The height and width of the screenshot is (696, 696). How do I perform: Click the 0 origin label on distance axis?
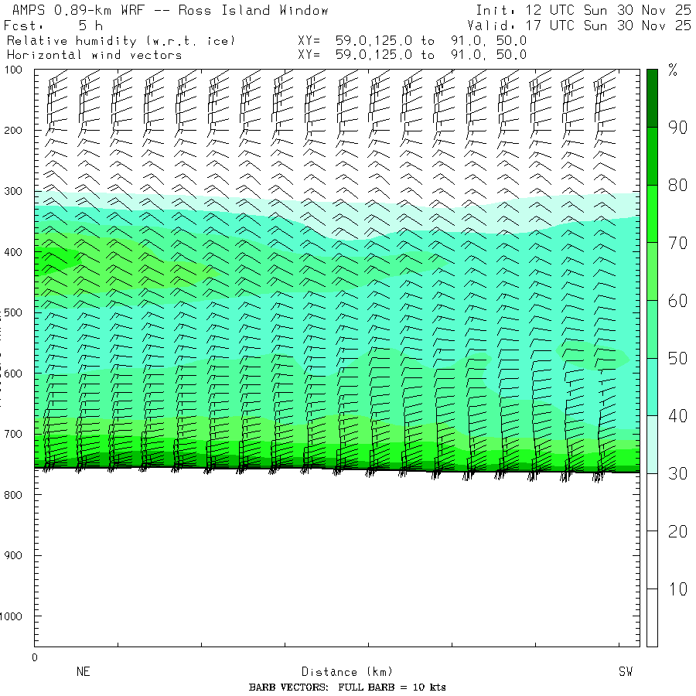pos(34,657)
